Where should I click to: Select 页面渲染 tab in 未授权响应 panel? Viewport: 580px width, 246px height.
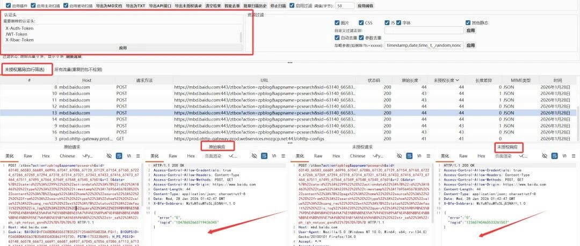pos(503,156)
